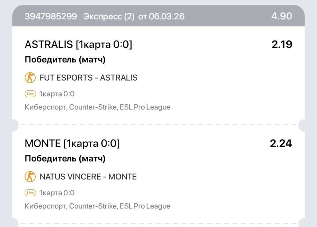
Task: Click the 2.19 odds value
Action: (x=282, y=44)
